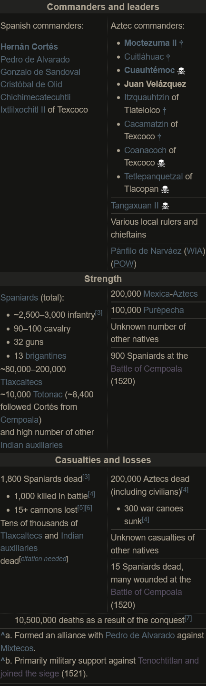Viewport: 206px width, 686px height.
Task: Click the skull icon beside Cuauhtémoc
Action: [181, 71]
